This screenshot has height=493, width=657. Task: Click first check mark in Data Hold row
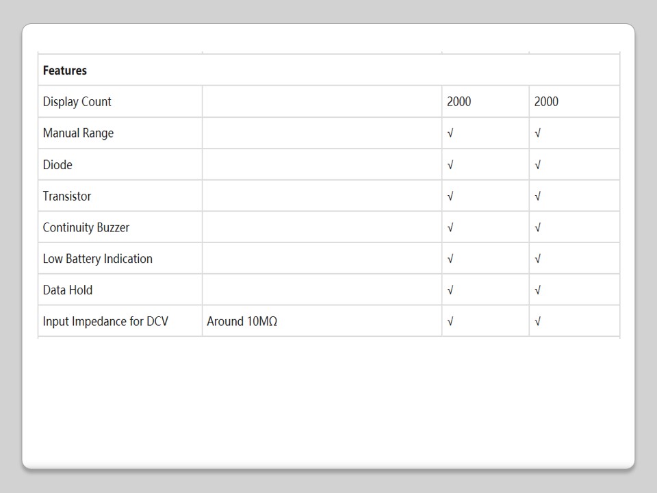(x=450, y=290)
